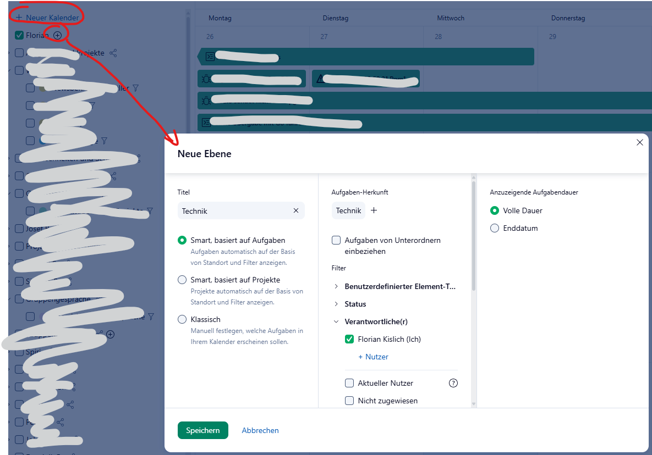The image size is (652, 455).
Task: Click the Technik source chip
Action: [348, 210]
